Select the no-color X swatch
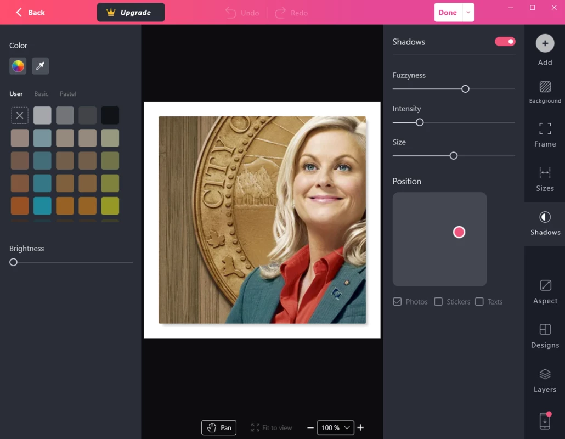Viewport: 565px width, 439px height. [20, 115]
